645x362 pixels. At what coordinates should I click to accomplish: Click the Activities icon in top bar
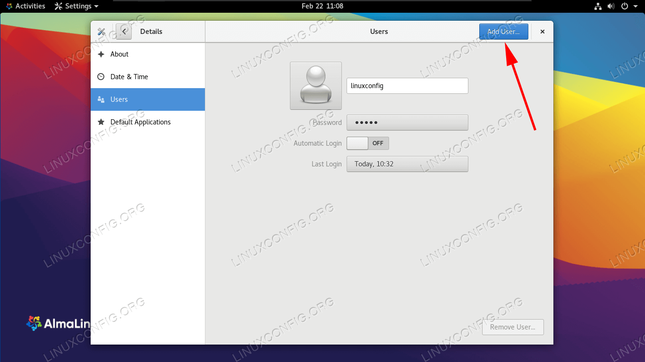pyautogui.click(x=9, y=6)
